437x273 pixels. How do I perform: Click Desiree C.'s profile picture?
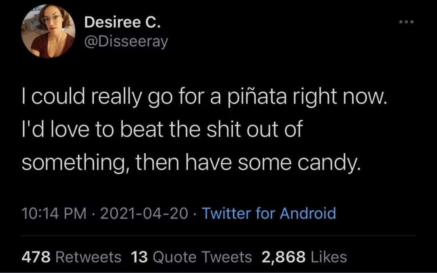click(48, 31)
